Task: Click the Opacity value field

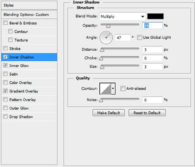Action: [153, 26]
